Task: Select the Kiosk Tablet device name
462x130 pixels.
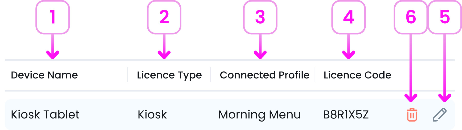Action: click(x=45, y=115)
